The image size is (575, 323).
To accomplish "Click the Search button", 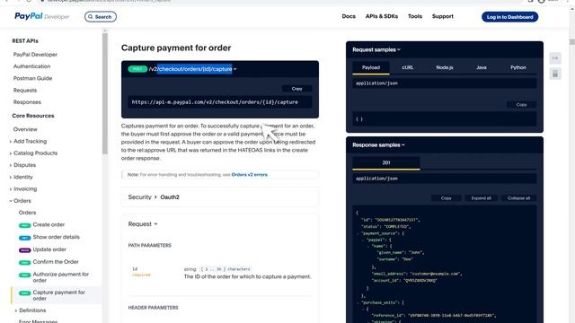I will click(101, 17).
